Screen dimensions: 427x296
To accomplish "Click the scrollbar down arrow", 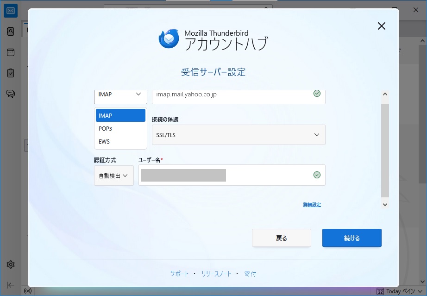I will pyautogui.click(x=385, y=204).
